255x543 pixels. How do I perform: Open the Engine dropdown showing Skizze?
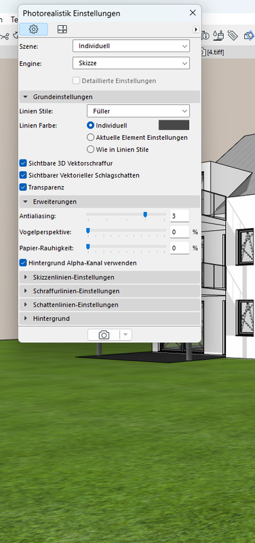point(131,63)
